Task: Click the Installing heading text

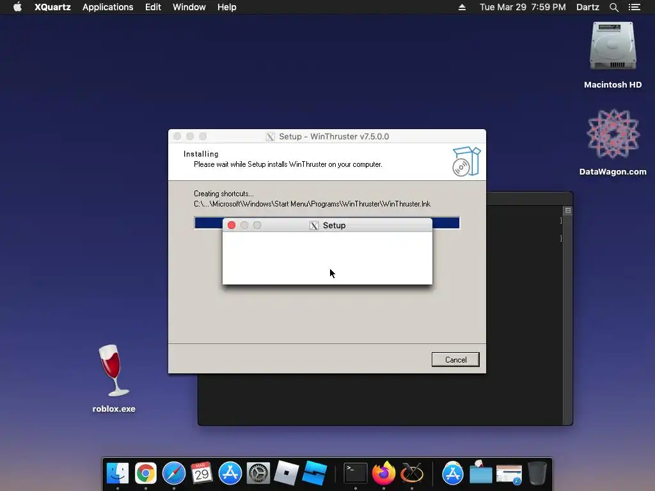Action: 201,154
